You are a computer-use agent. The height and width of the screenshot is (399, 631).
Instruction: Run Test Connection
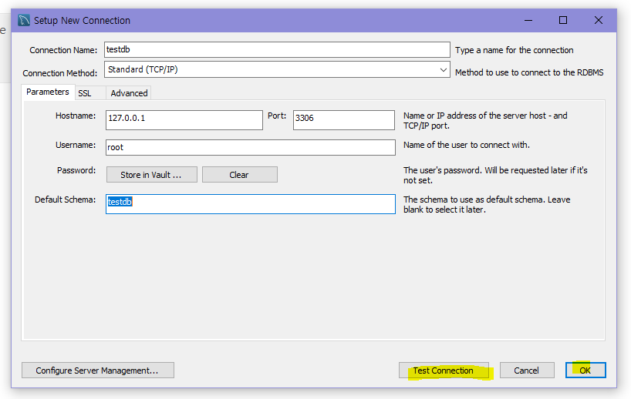[x=444, y=370]
